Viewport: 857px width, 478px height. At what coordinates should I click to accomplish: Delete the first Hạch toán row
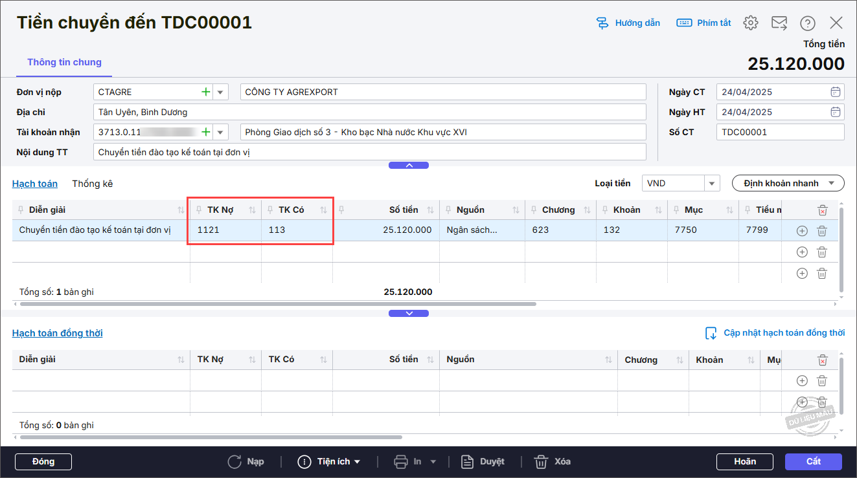tap(821, 231)
